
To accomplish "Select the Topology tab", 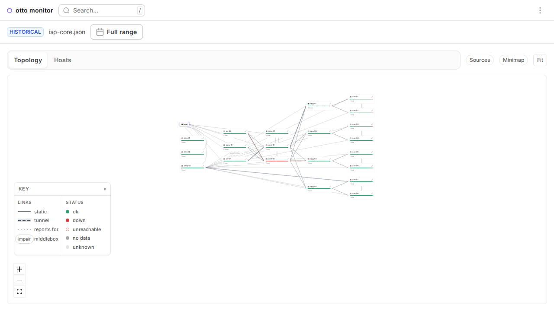I will tap(28, 60).
